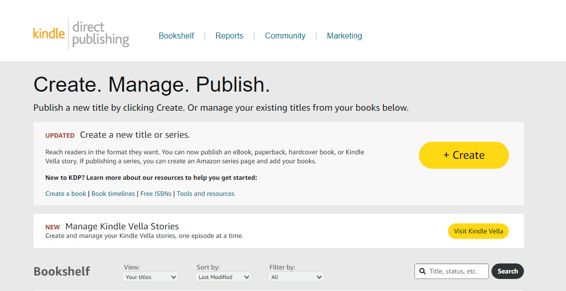566x291 pixels.
Task: Visit the Tools and resources link
Action: pos(205,194)
